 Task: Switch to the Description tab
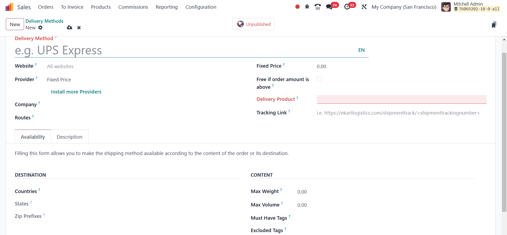pyautogui.click(x=69, y=137)
